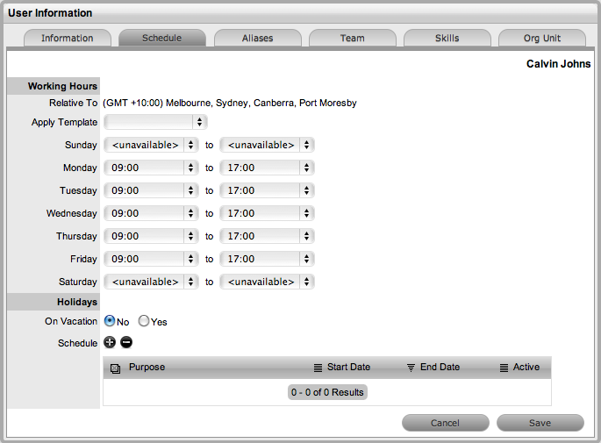Click sort icon next to Active column
This screenshot has width=601, height=443.
pos(504,368)
